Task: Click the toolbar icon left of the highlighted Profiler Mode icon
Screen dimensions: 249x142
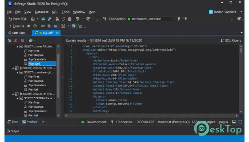Action: pos(49,26)
